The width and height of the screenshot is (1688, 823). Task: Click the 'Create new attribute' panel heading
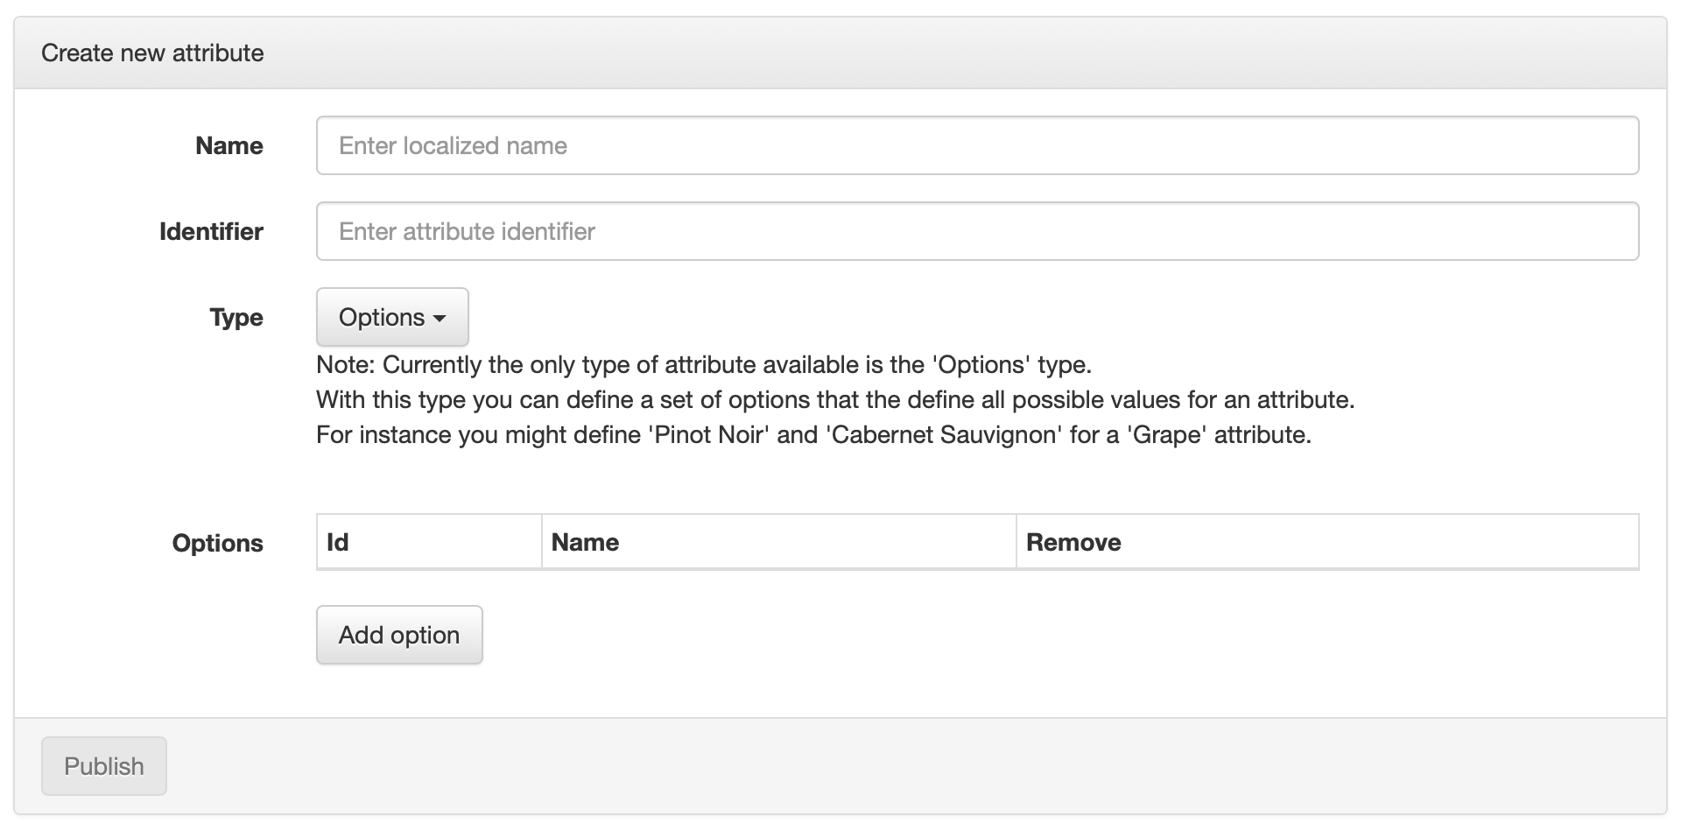pyautogui.click(x=152, y=53)
